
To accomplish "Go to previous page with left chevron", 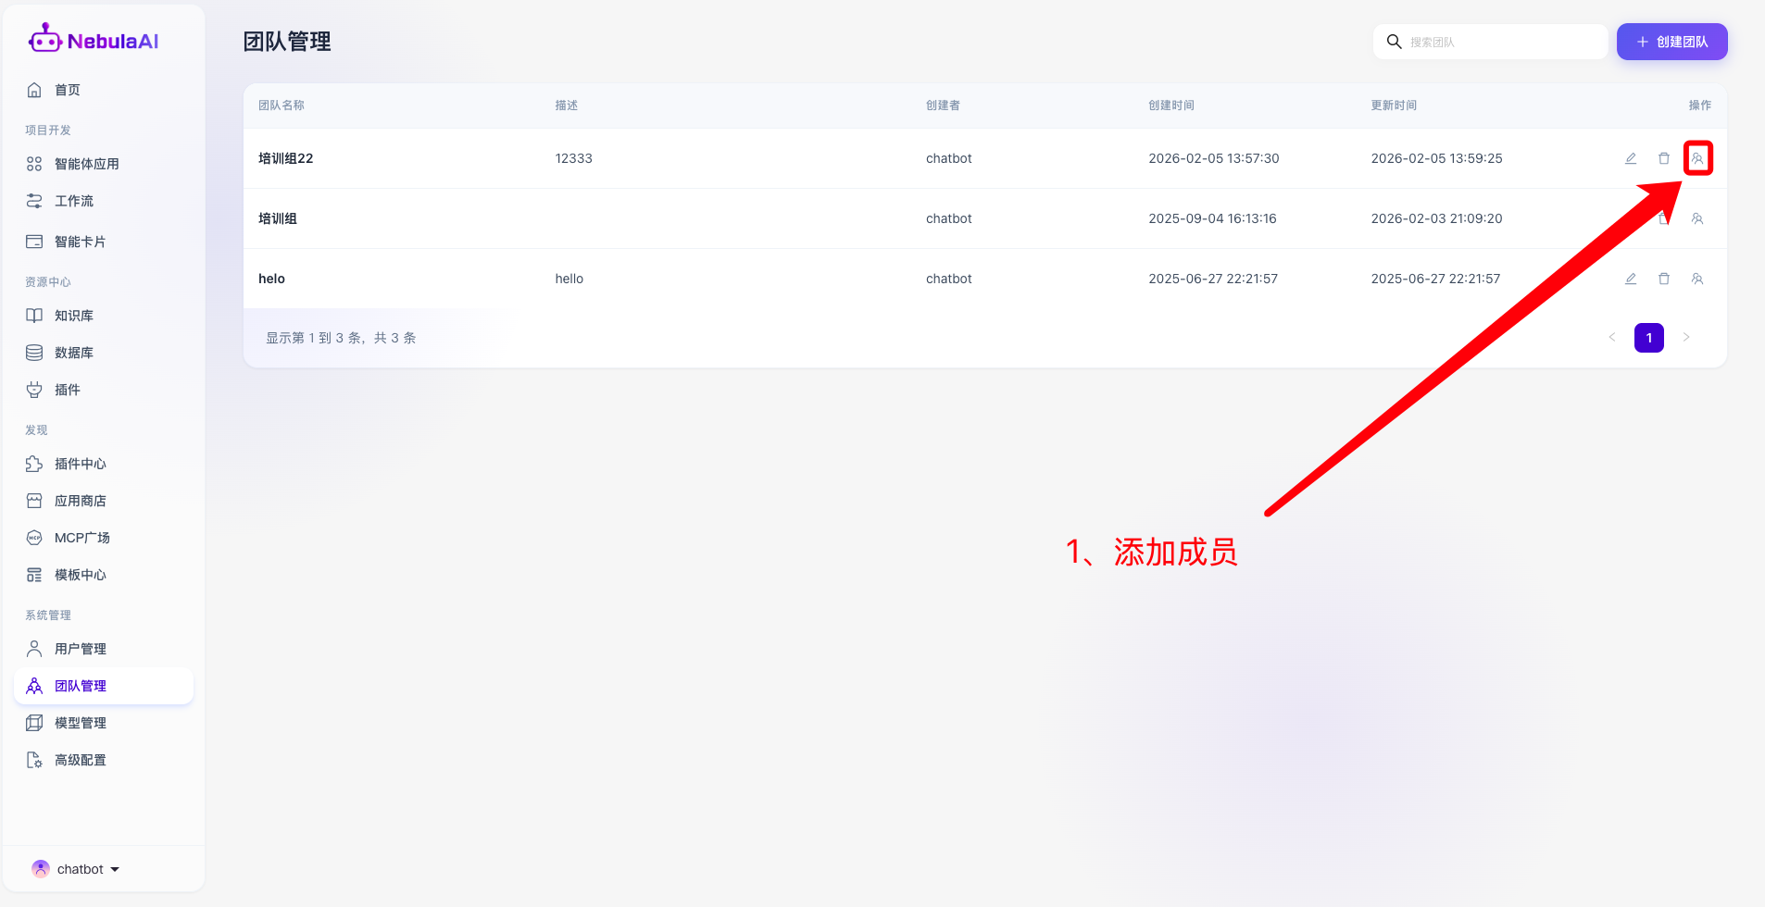I will [x=1612, y=338].
